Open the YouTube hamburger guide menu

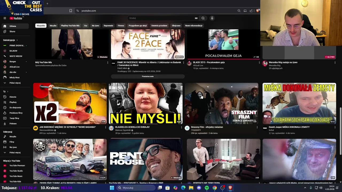click(x=5, y=18)
